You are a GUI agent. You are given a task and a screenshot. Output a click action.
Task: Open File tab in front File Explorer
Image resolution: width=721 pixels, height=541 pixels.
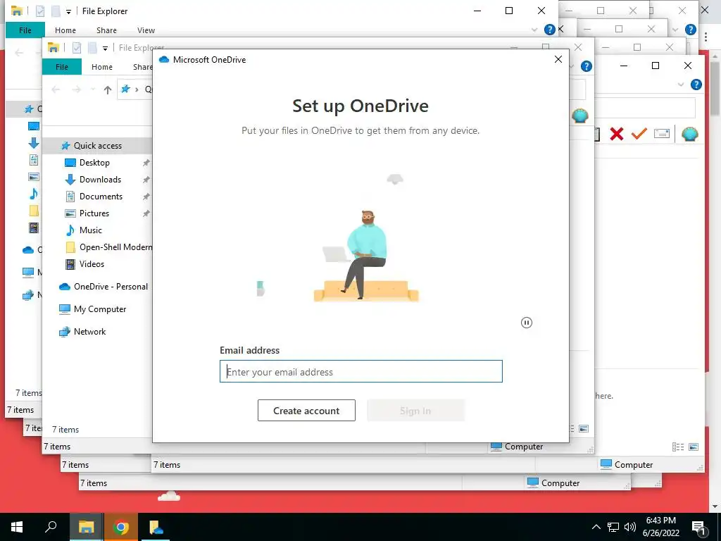click(62, 67)
